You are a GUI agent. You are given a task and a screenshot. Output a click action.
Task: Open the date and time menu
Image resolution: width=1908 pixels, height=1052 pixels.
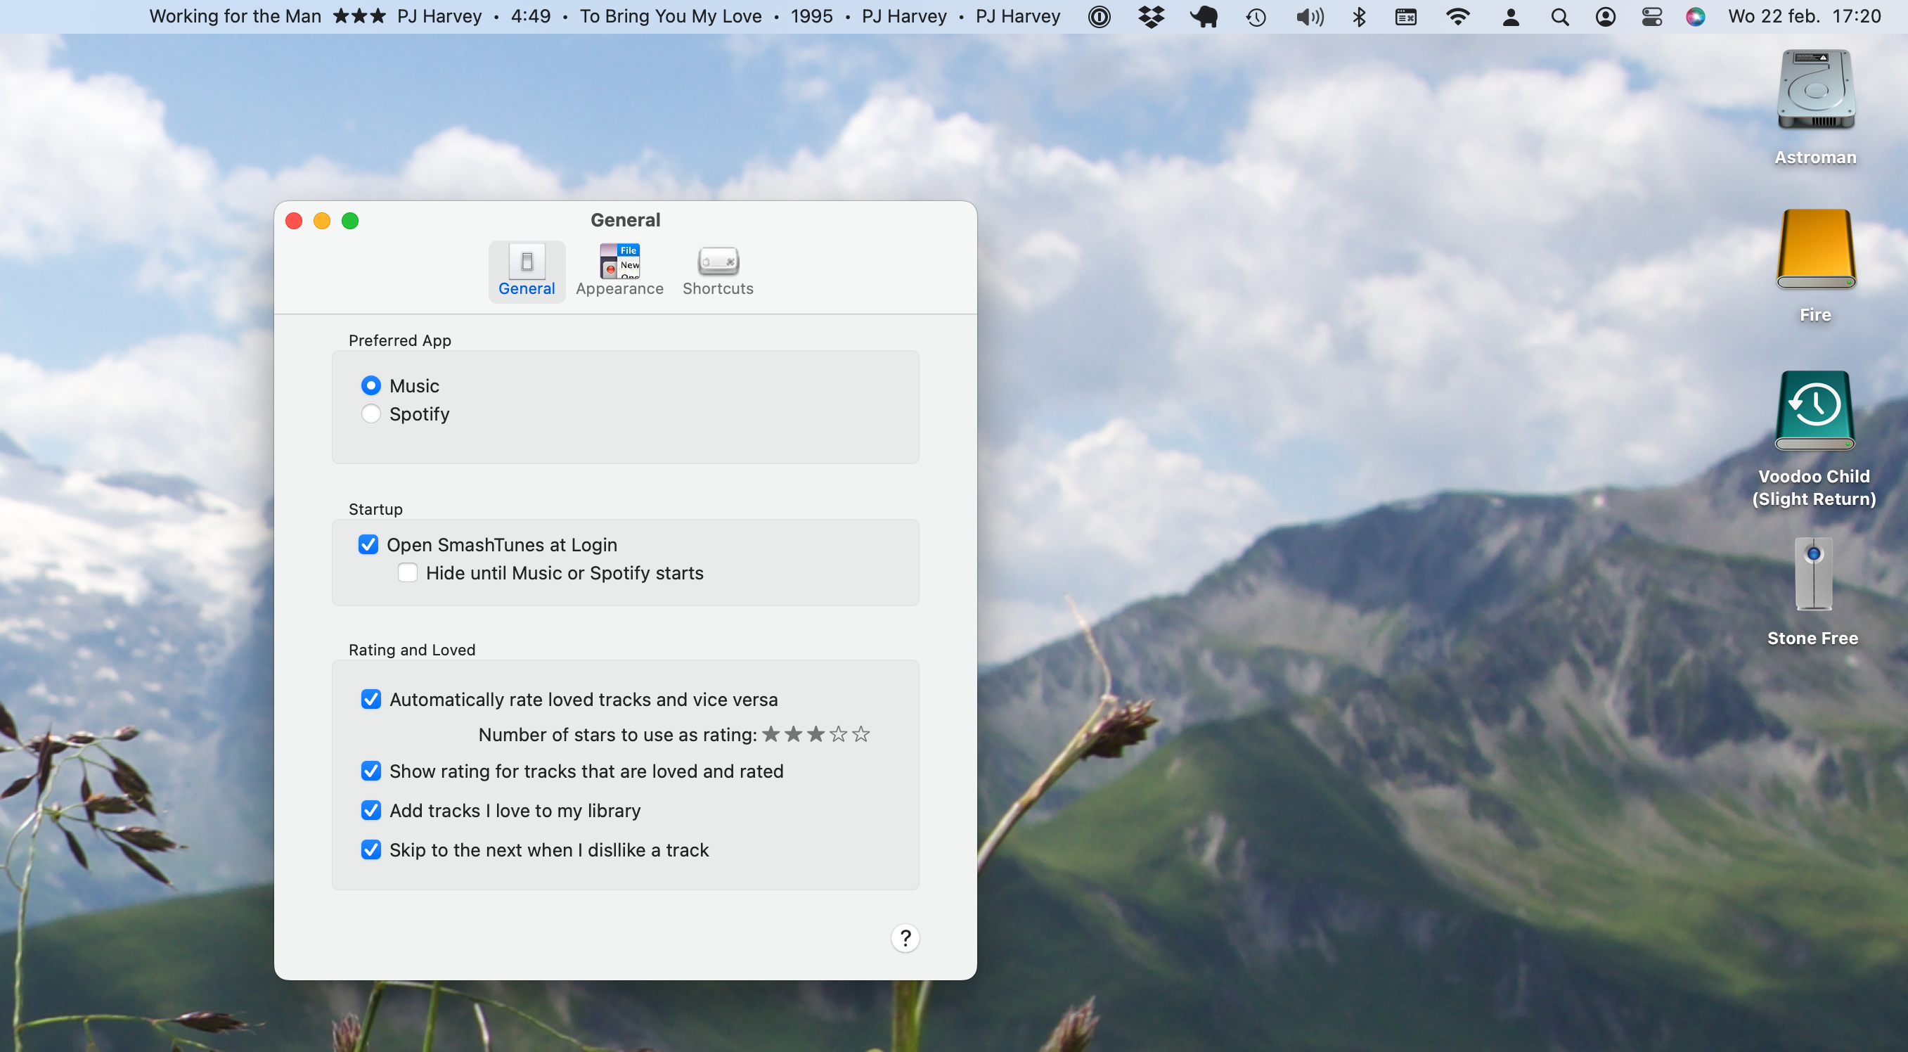(1804, 16)
